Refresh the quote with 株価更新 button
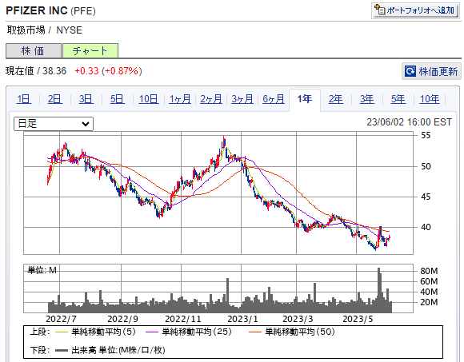 [431, 71]
